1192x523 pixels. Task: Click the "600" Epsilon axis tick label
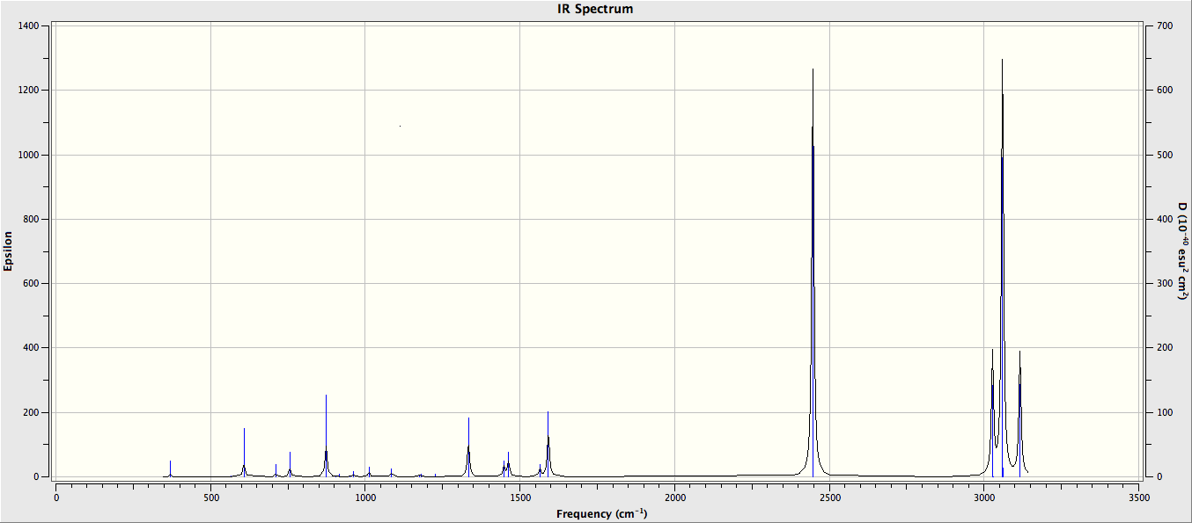(32, 284)
